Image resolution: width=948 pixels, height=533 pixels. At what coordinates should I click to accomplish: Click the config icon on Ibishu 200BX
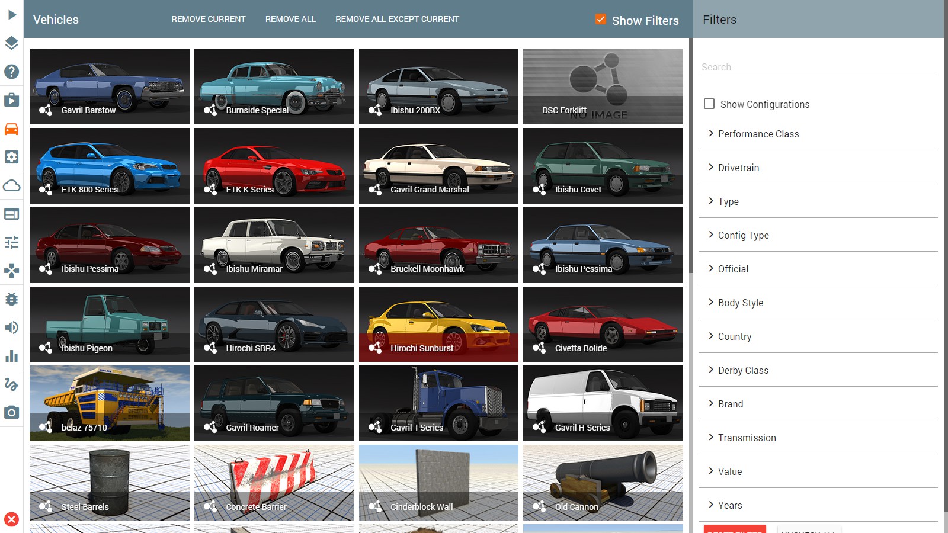pyautogui.click(x=375, y=110)
